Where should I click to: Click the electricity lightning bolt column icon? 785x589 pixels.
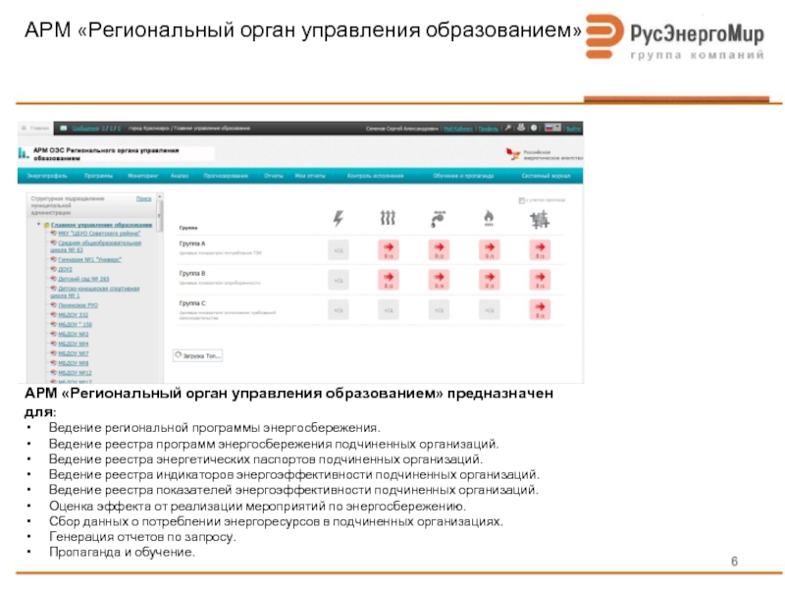pos(339,218)
